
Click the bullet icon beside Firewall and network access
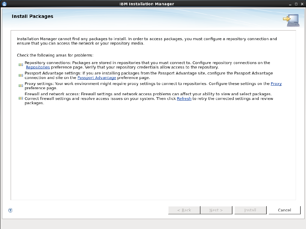pos(21,98)
